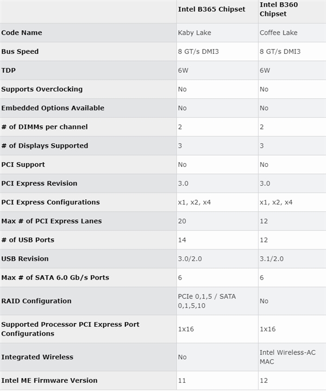Select the Code Name row label
Viewport: 326px width, 391px height.
22,33
